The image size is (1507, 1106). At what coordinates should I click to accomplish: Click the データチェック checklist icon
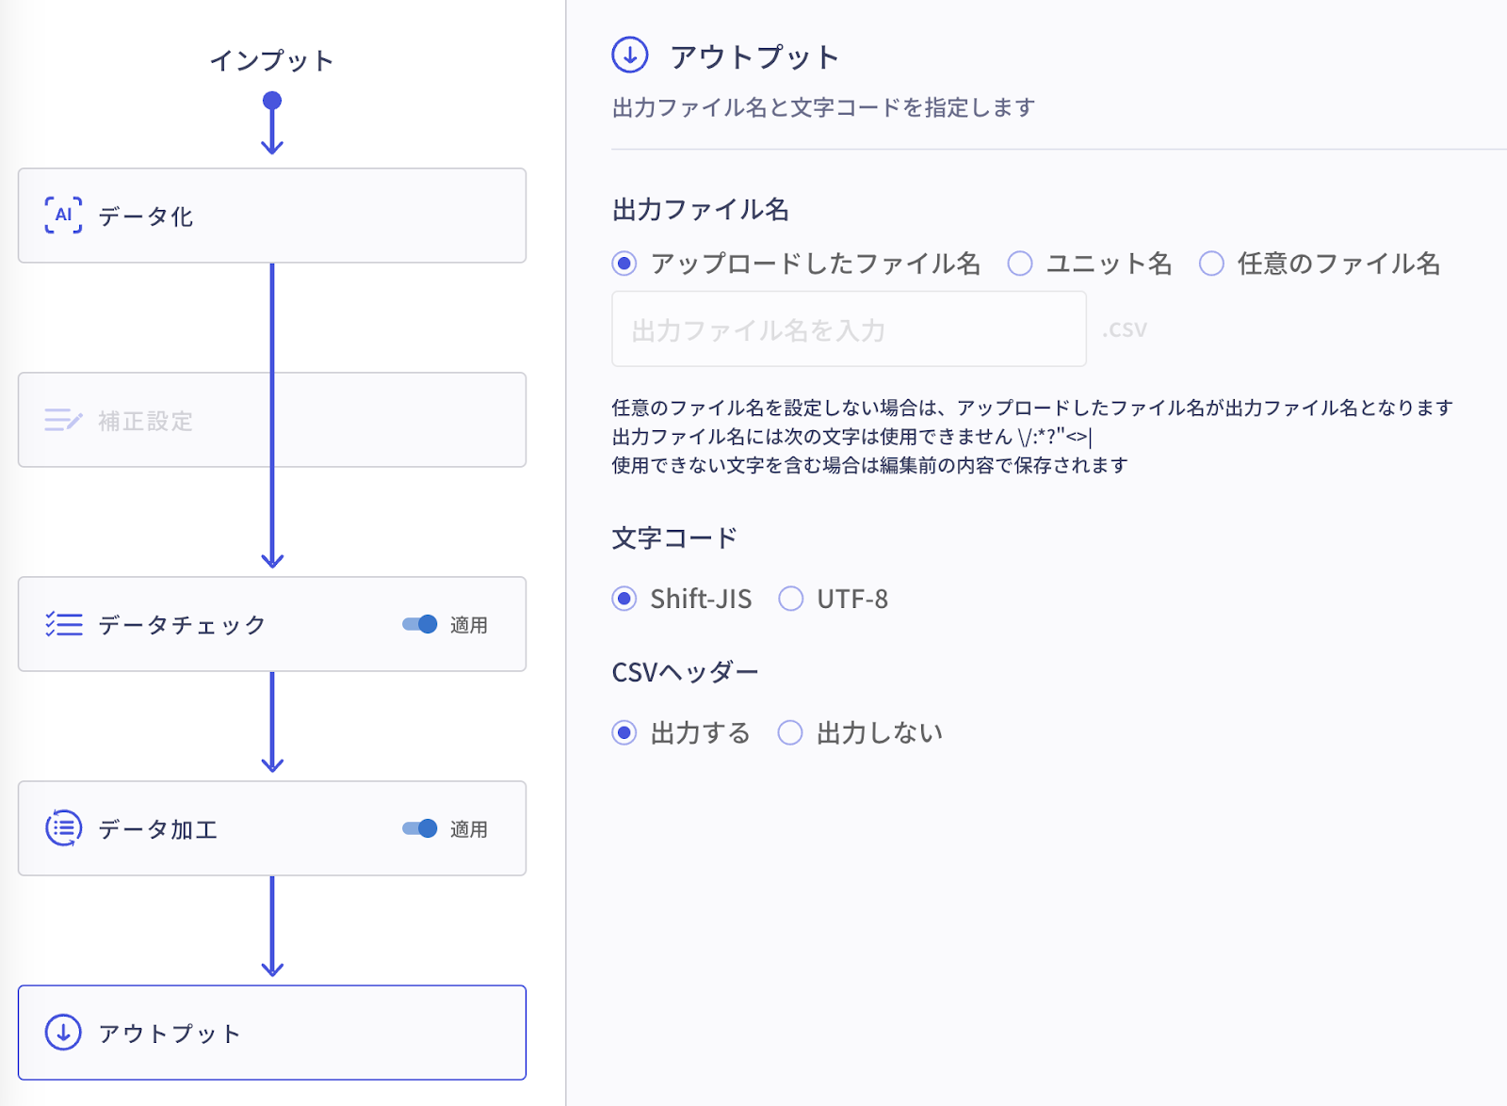(x=63, y=624)
